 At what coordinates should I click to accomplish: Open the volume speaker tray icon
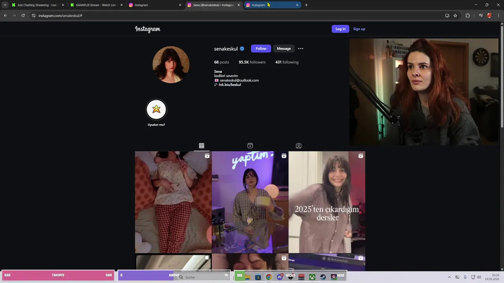coord(479,277)
